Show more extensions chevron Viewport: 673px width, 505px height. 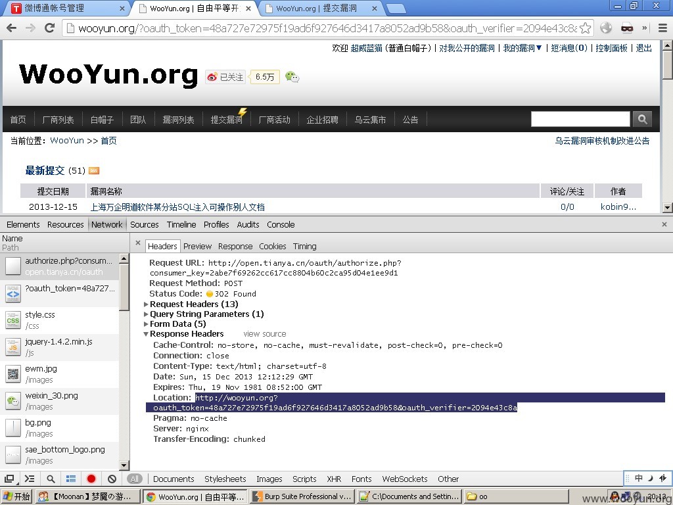(x=644, y=28)
